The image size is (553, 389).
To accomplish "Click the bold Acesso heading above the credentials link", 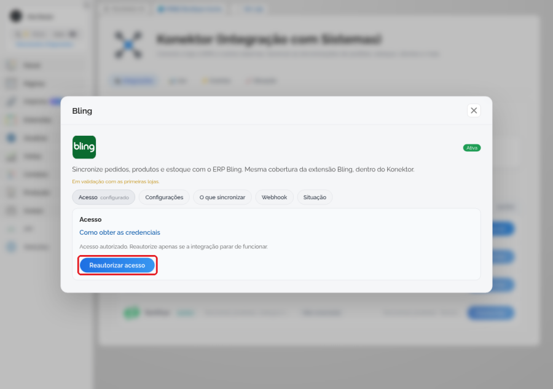I will pyautogui.click(x=90, y=219).
